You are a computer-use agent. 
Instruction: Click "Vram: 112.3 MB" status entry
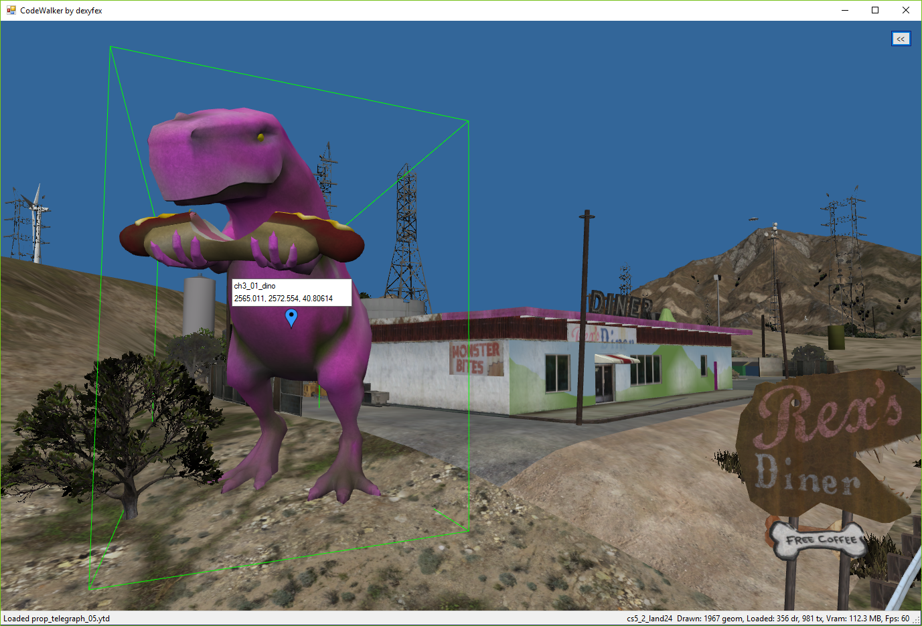click(x=854, y=619)
